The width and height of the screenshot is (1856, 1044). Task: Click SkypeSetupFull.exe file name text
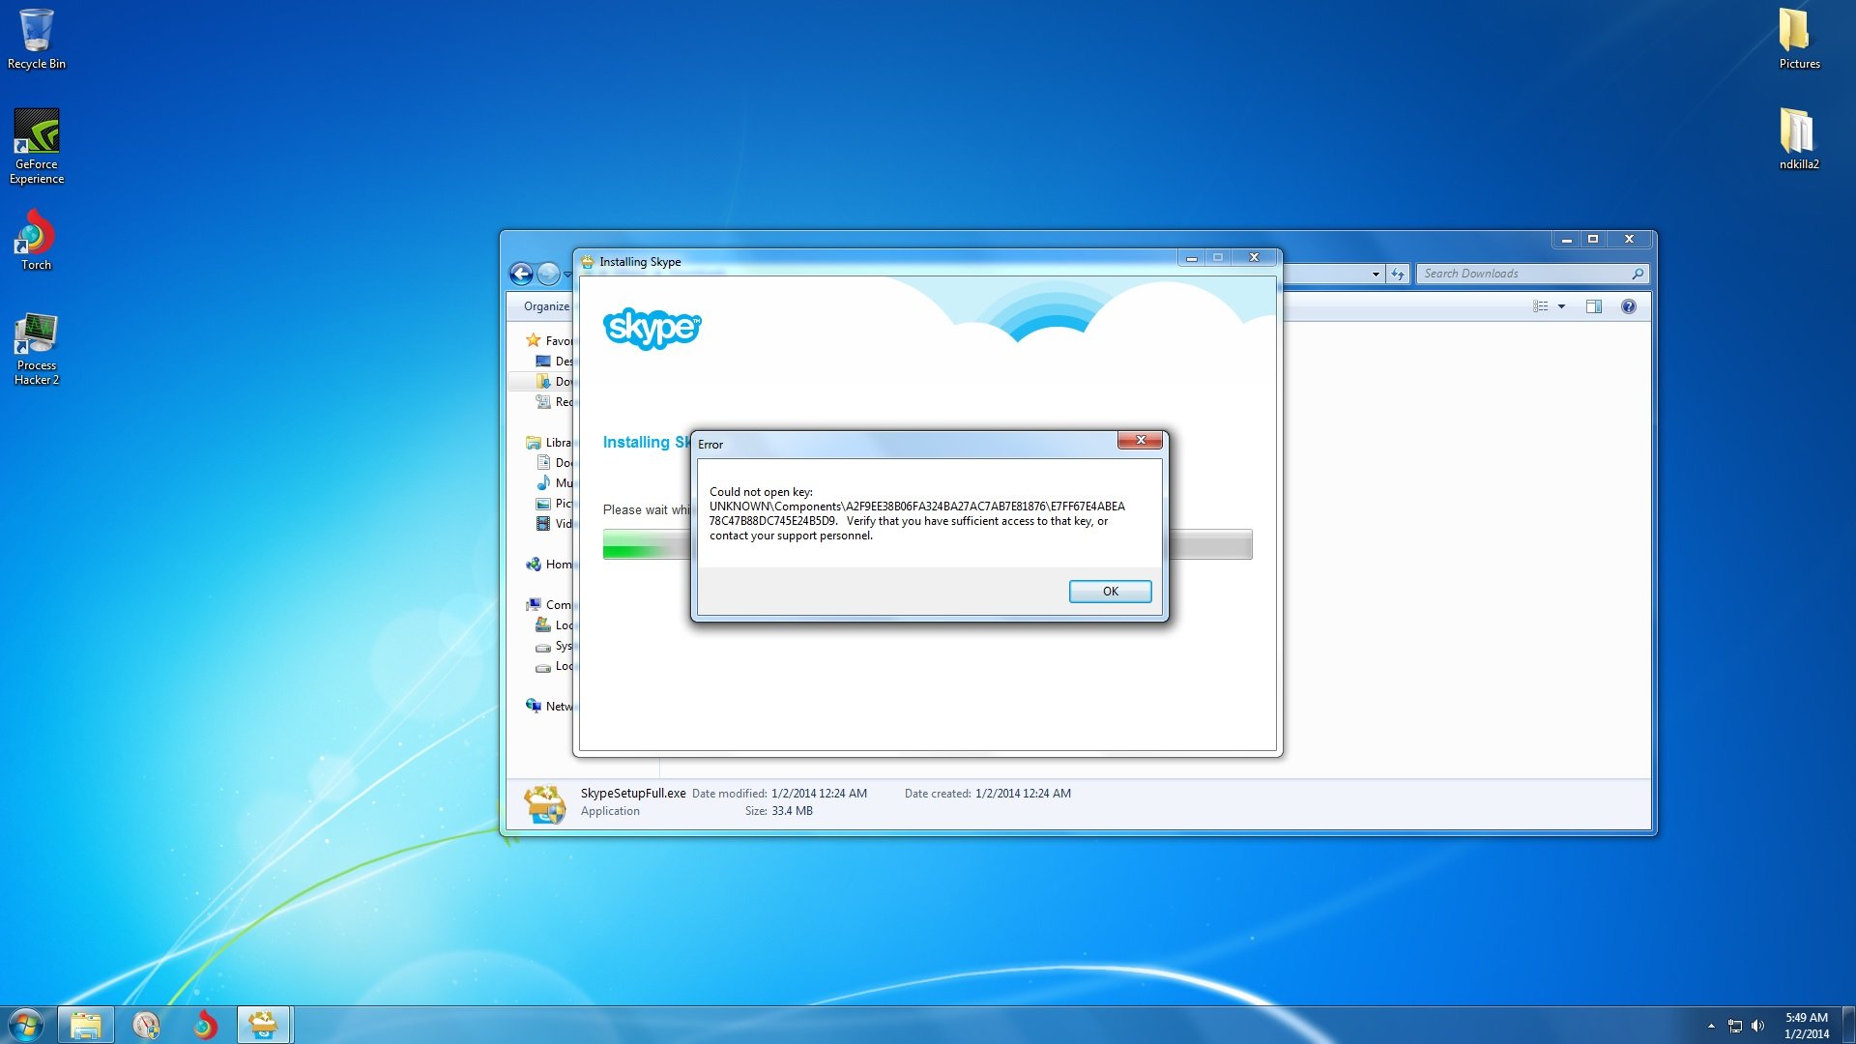click(633, 793)
